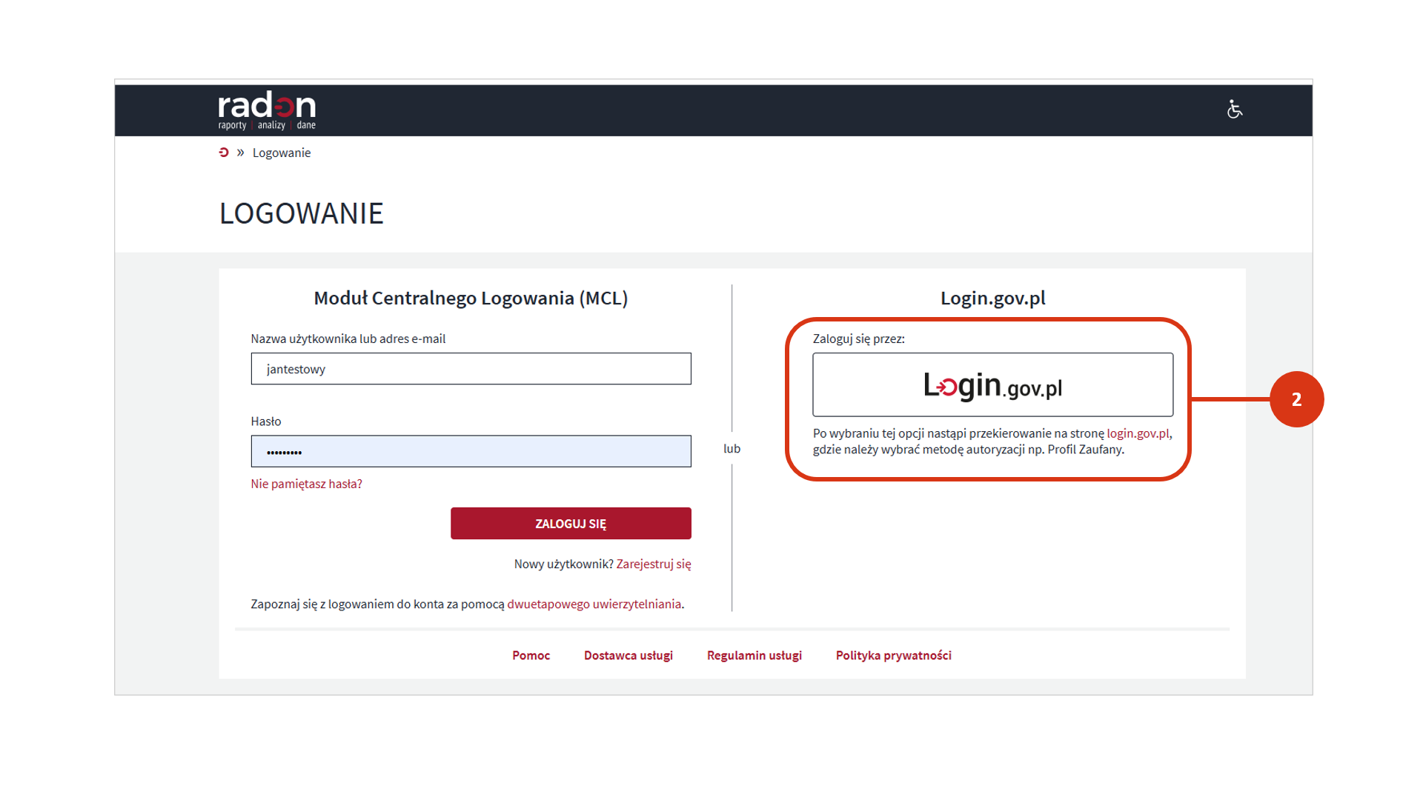Open the 'Polityka prywatności' footer link
Image resolution: width=1423 pixels, height=800 pixels.
point(893,655)
